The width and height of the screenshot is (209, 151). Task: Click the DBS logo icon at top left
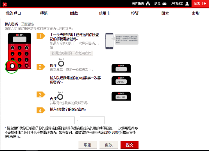(x=4, y=4)
